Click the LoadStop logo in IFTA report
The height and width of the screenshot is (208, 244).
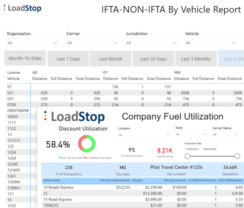point(23,8)
